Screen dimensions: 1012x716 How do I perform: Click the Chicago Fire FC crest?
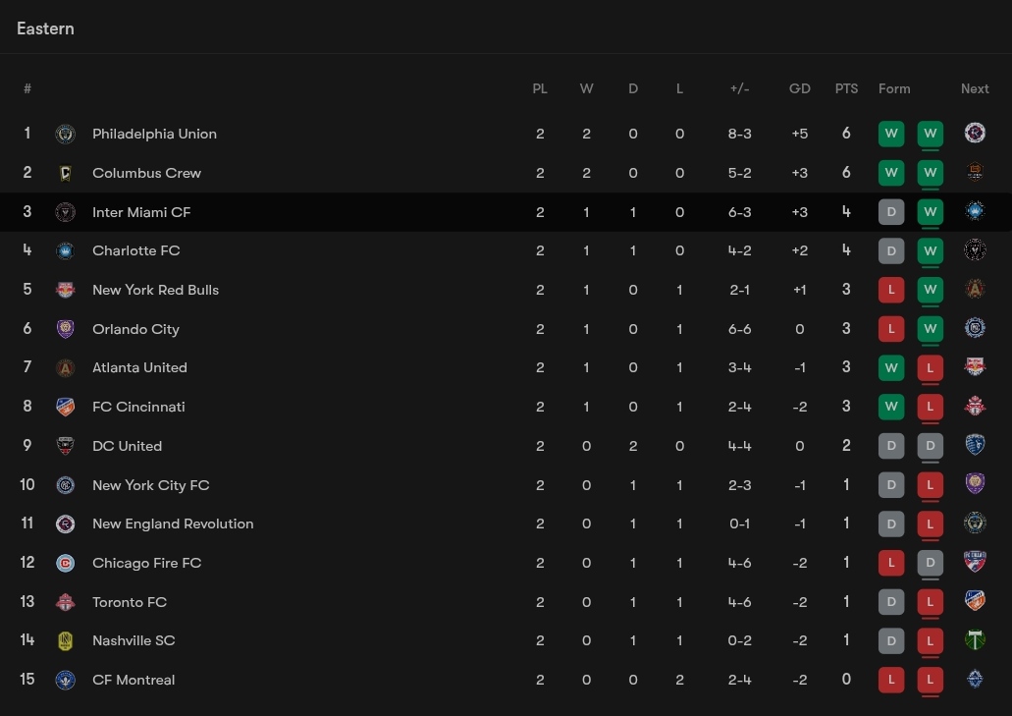65,563
